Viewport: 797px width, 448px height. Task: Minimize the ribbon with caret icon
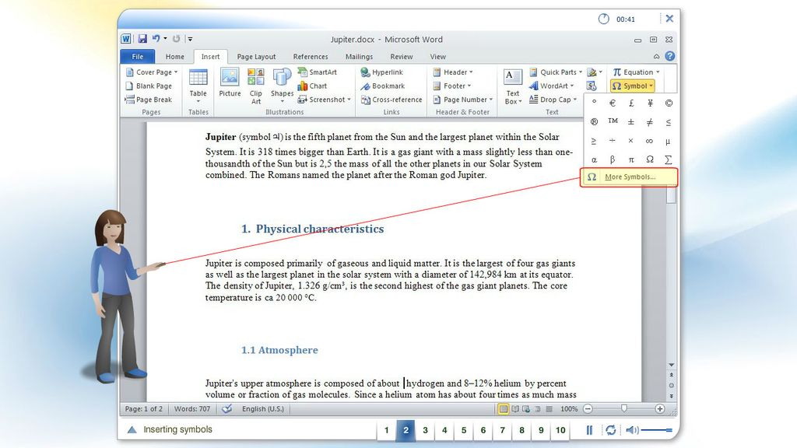point(656,56)
